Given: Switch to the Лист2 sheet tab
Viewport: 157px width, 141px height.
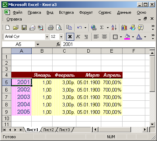Looking at the screenshot, I should (x=48, y=130).
